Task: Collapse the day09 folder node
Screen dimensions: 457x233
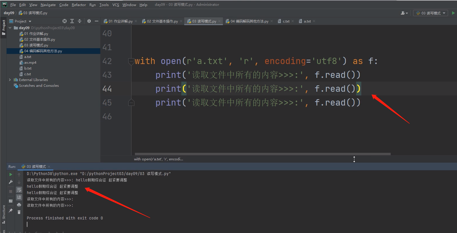Action: coord(10,28)
